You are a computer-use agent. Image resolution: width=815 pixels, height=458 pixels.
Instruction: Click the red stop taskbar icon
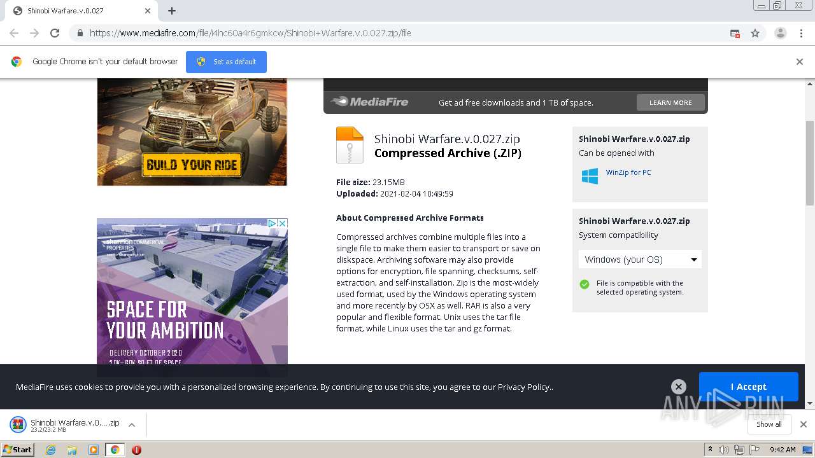pos(136,450)
